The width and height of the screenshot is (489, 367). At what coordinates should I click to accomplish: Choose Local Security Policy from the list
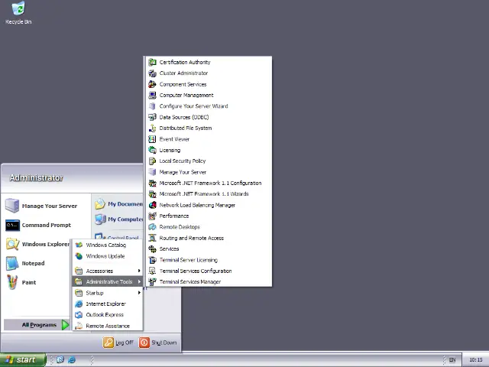point(183,161)
